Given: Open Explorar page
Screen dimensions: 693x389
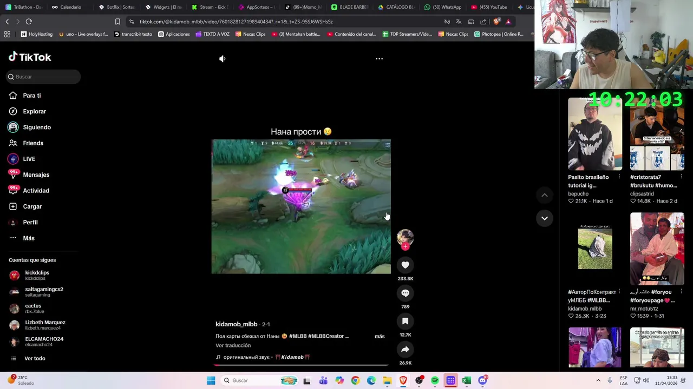Looking at the screenshot, I should pyautogui.click(x=34, y=111).
